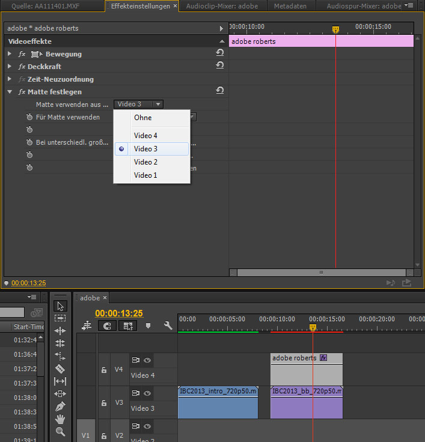The height and width of the screenshot is (442, 425).
Task: Click the orange 00:00:13:25 sequence timecode
Action: [x=119, y=313]
